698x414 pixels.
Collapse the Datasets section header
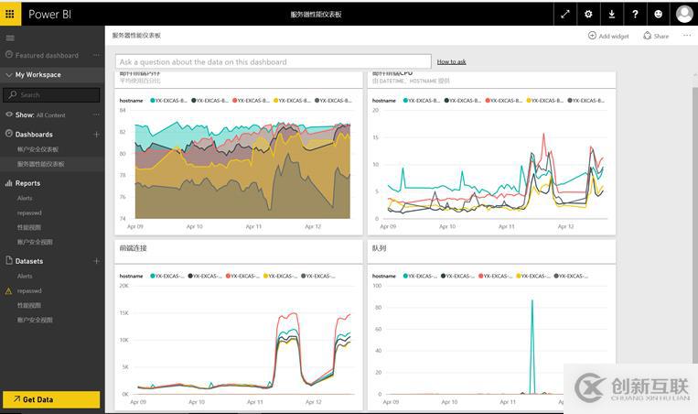[x=29, y=261]
